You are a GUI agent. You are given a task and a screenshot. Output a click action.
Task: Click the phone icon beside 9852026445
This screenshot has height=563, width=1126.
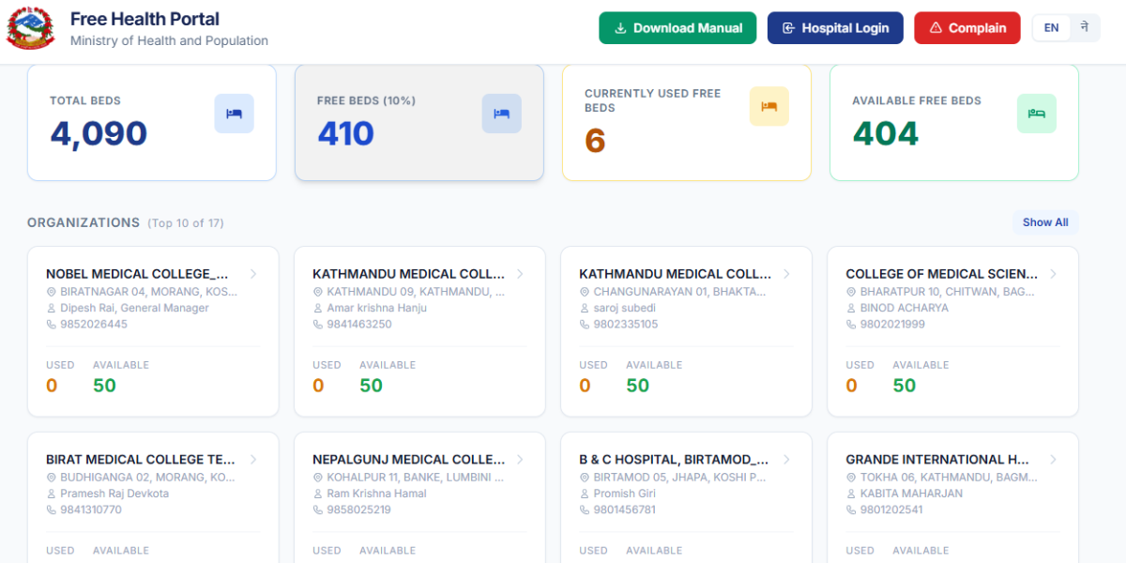point(52,325)
